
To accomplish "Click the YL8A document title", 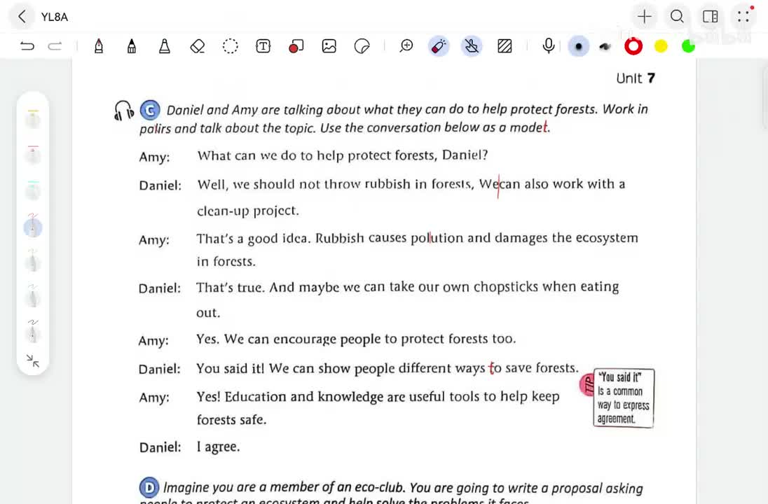I will tap(55, 17).
